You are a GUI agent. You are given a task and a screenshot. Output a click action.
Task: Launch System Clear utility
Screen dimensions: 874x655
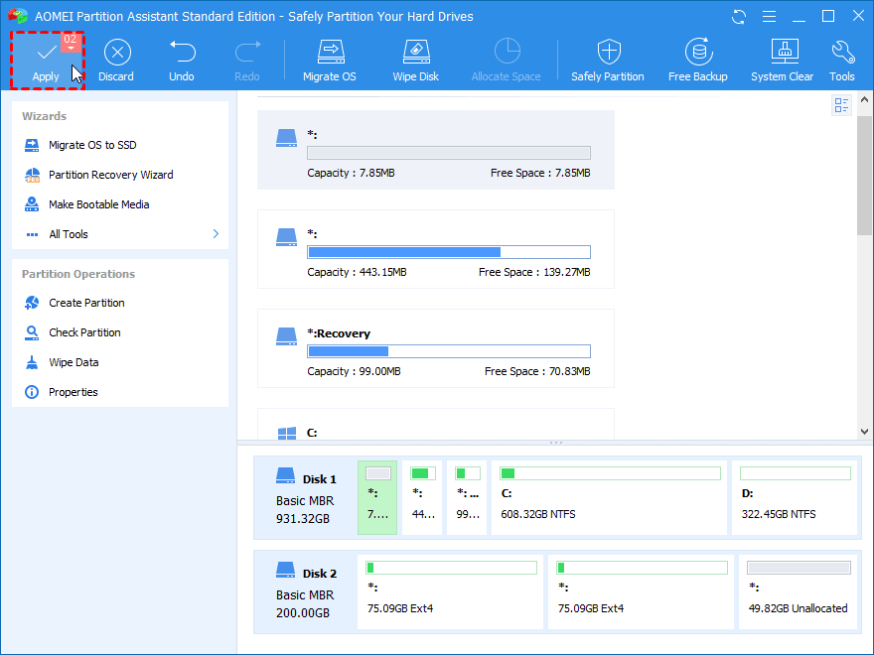(782, 60)
